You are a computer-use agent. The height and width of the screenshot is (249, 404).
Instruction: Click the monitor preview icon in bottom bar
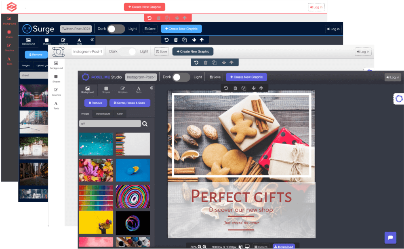(x=247, y=247)
